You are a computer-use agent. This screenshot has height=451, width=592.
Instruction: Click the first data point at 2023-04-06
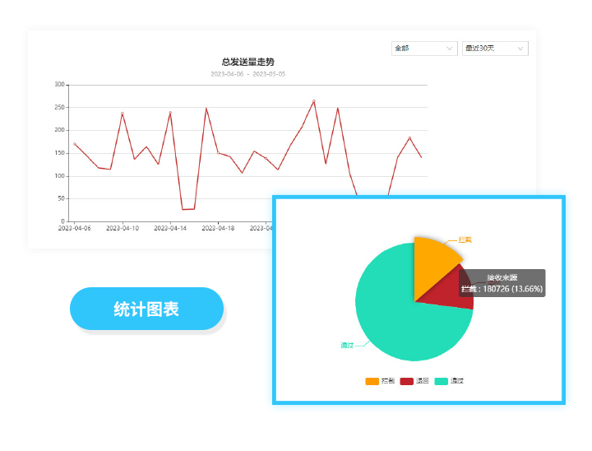point(75,144)
